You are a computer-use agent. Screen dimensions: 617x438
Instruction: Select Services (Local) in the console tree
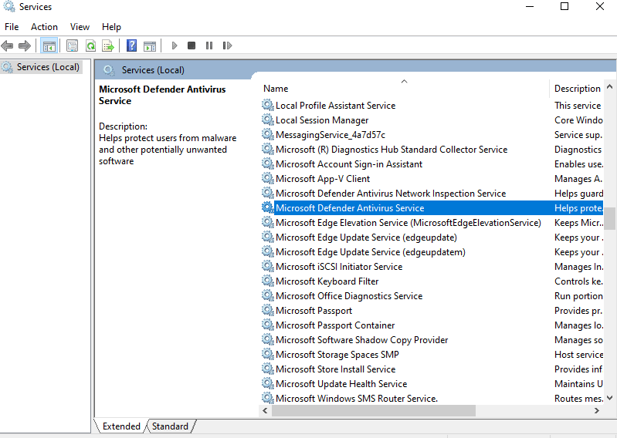[48, 67]
